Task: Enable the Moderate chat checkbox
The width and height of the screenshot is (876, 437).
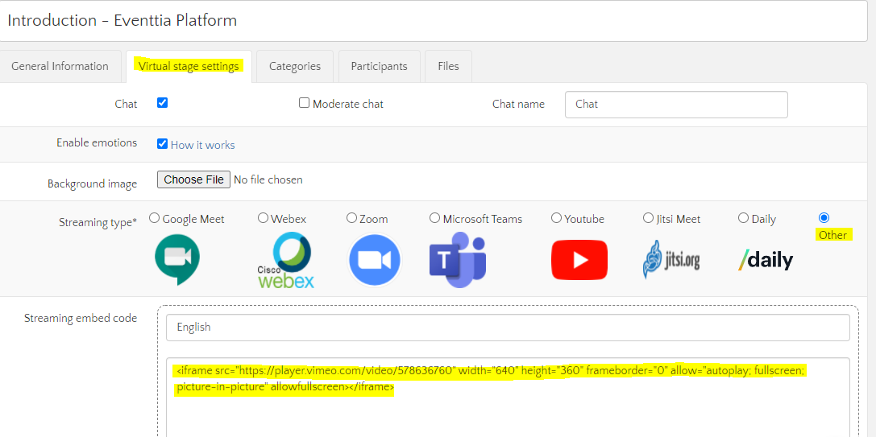Action: (304, 103)
